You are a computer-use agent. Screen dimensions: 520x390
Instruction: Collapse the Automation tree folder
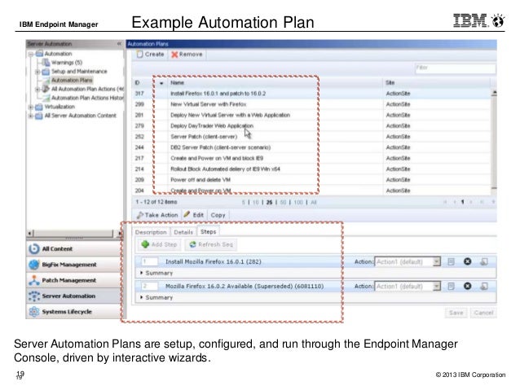(x=30, y=54)
